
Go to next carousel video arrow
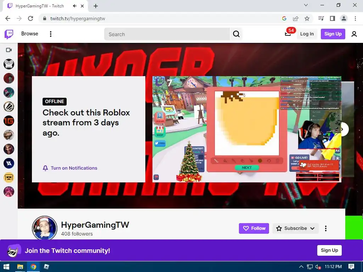[x=343, y=130]
